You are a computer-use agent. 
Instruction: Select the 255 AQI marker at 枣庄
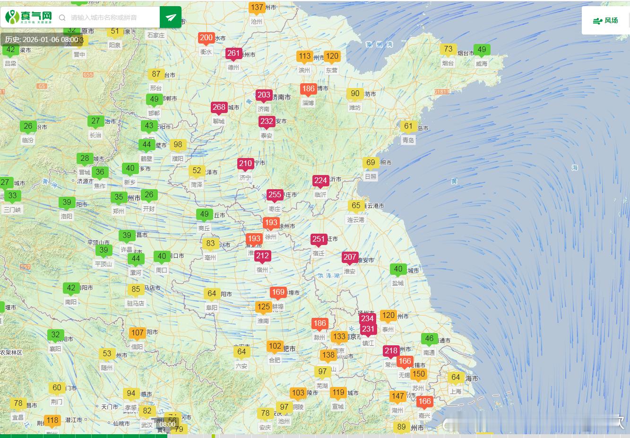pyautogui.click(x=274, y=195)
